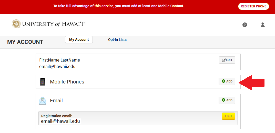This screenshot has width=275, height=133.
Task: Click the registration email address entry
Action: 60,121
